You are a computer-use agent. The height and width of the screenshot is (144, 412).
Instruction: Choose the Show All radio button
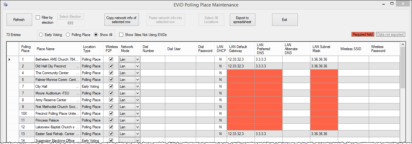coord(96,35)
